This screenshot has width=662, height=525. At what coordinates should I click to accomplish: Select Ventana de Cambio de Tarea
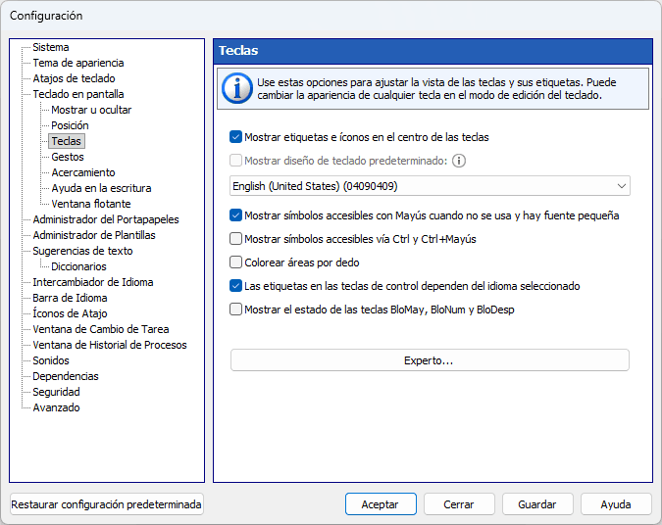[101, 329]
